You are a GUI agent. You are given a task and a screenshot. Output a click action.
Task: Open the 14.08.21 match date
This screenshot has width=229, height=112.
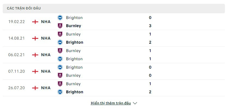(x=16, y=38)
